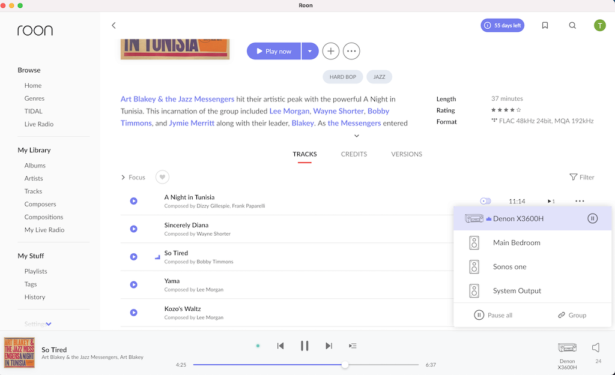Open Albums in My Library
Image resolution: width=615 pixels, height=375 pixels.
pos(35,166)
